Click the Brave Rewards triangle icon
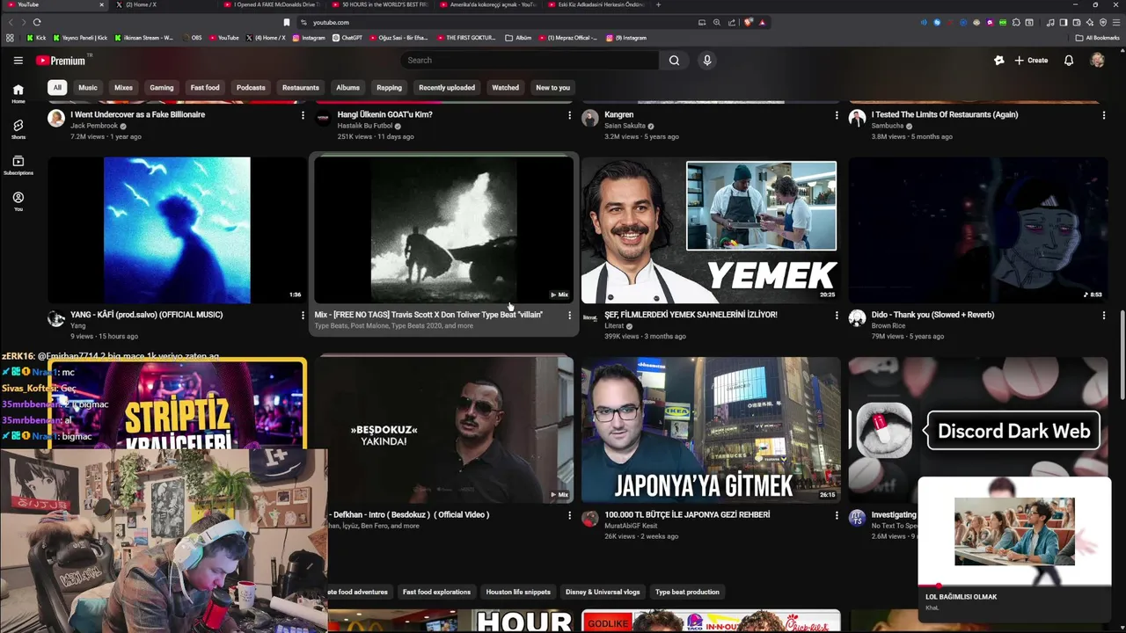This screenshot has height=633, width=1126. (x=762, y=22)
